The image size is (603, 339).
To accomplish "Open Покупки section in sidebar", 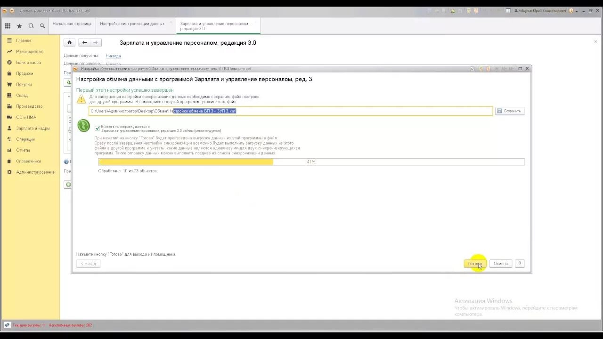I will 24,84.
